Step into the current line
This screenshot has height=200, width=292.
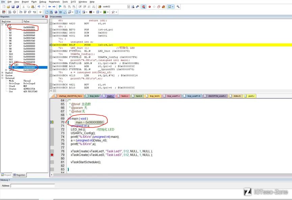pos(21,12)
